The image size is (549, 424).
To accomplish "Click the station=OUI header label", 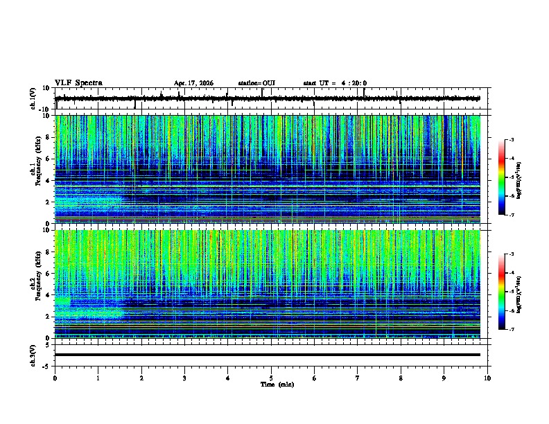I will [256, 83].
